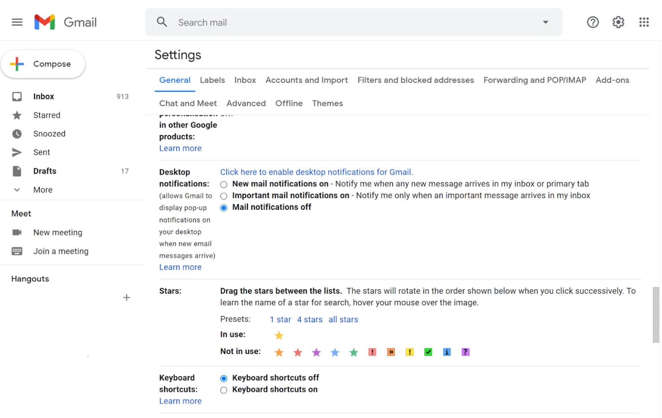Viewport: 662px width, 418px height.
Task: Open Filters and blocked addresses settings
Action: point(415,80)
